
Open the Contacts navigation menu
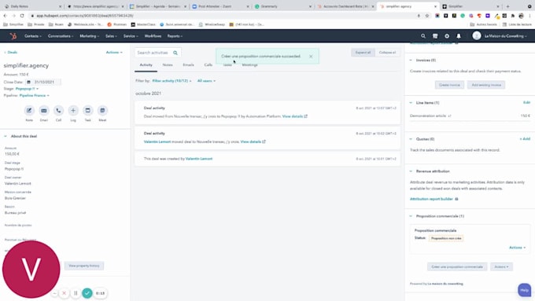pos(33,36)
